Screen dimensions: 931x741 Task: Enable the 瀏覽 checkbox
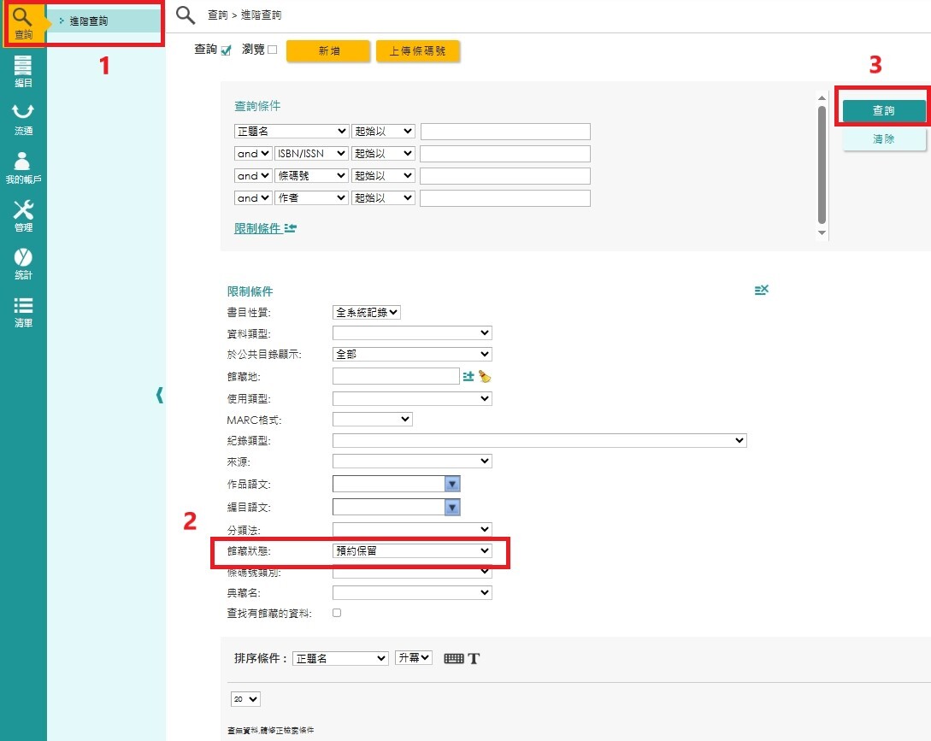point(273,50)
